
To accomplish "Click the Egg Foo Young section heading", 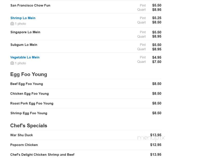I will coord(29,74).
